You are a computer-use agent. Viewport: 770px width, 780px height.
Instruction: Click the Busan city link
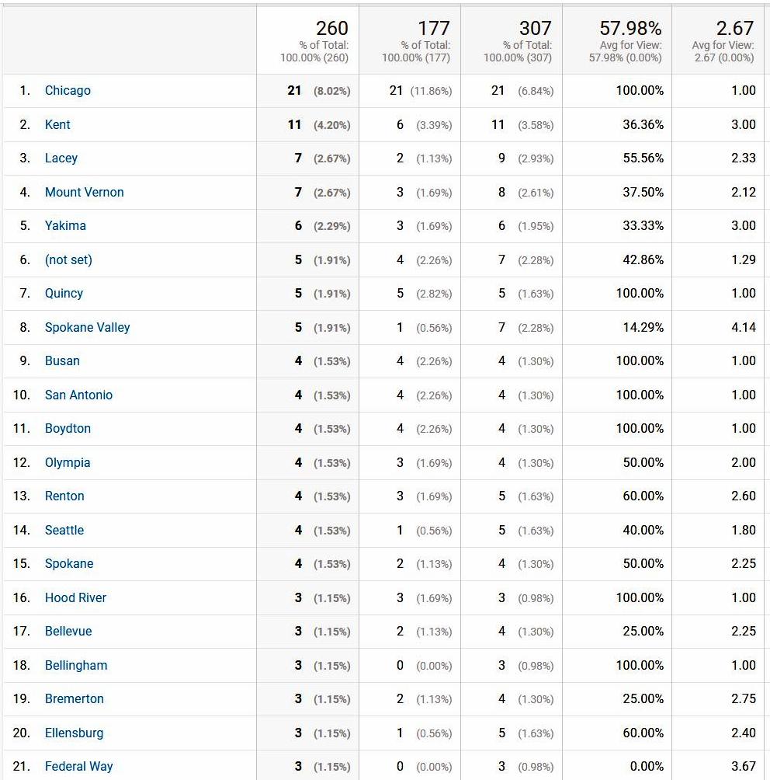point(62,361)
